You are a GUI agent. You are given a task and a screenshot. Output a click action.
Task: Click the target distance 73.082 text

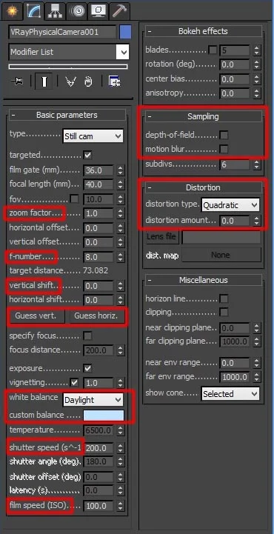tap(96, 271)
